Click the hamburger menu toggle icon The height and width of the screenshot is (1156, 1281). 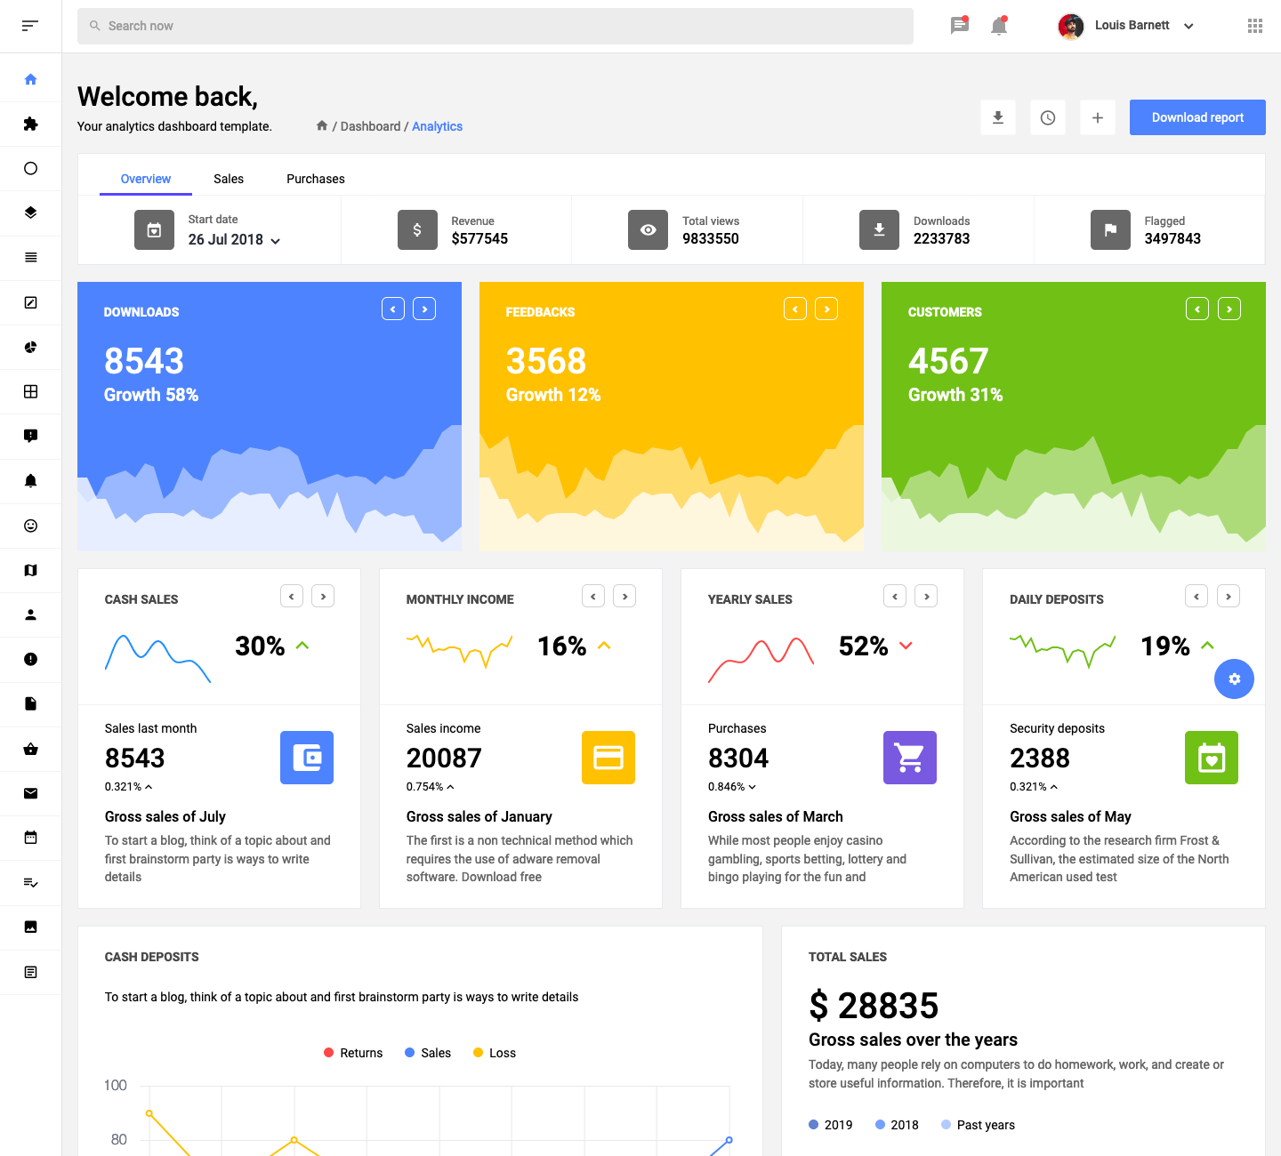30,26
